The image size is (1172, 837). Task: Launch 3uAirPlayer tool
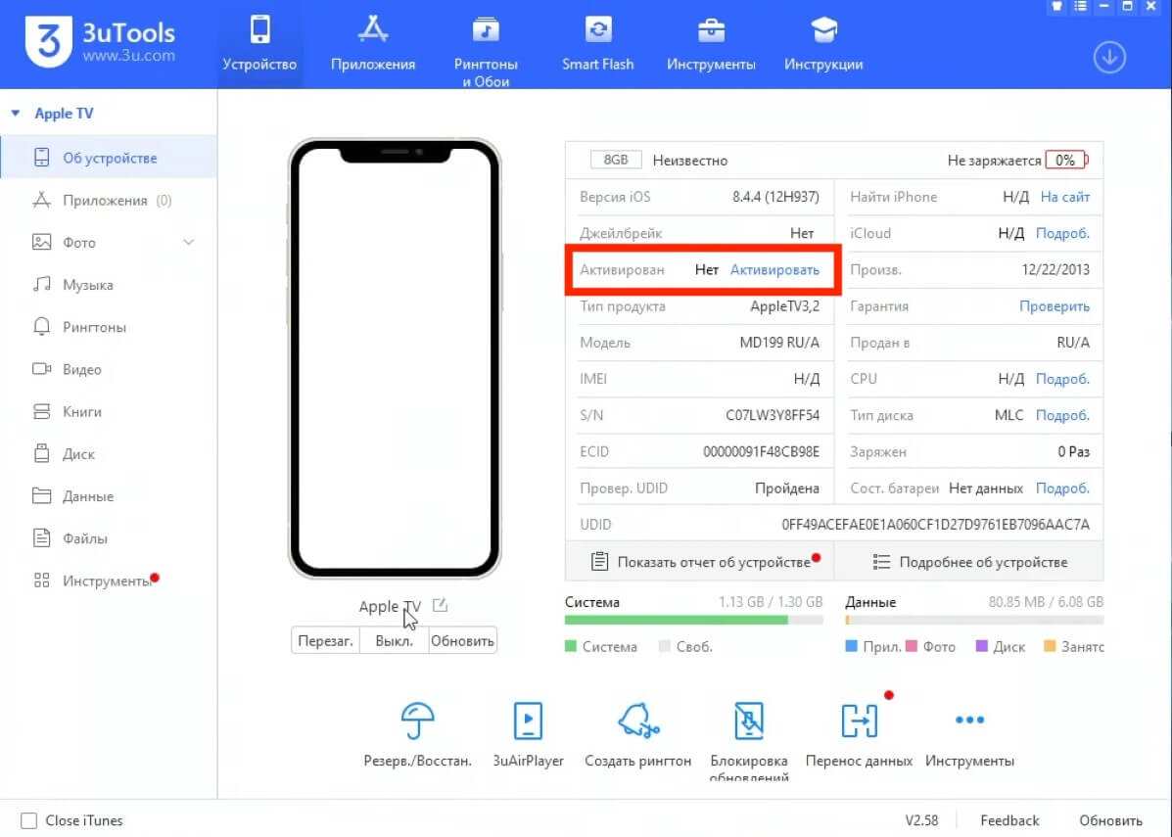[528, 721]
